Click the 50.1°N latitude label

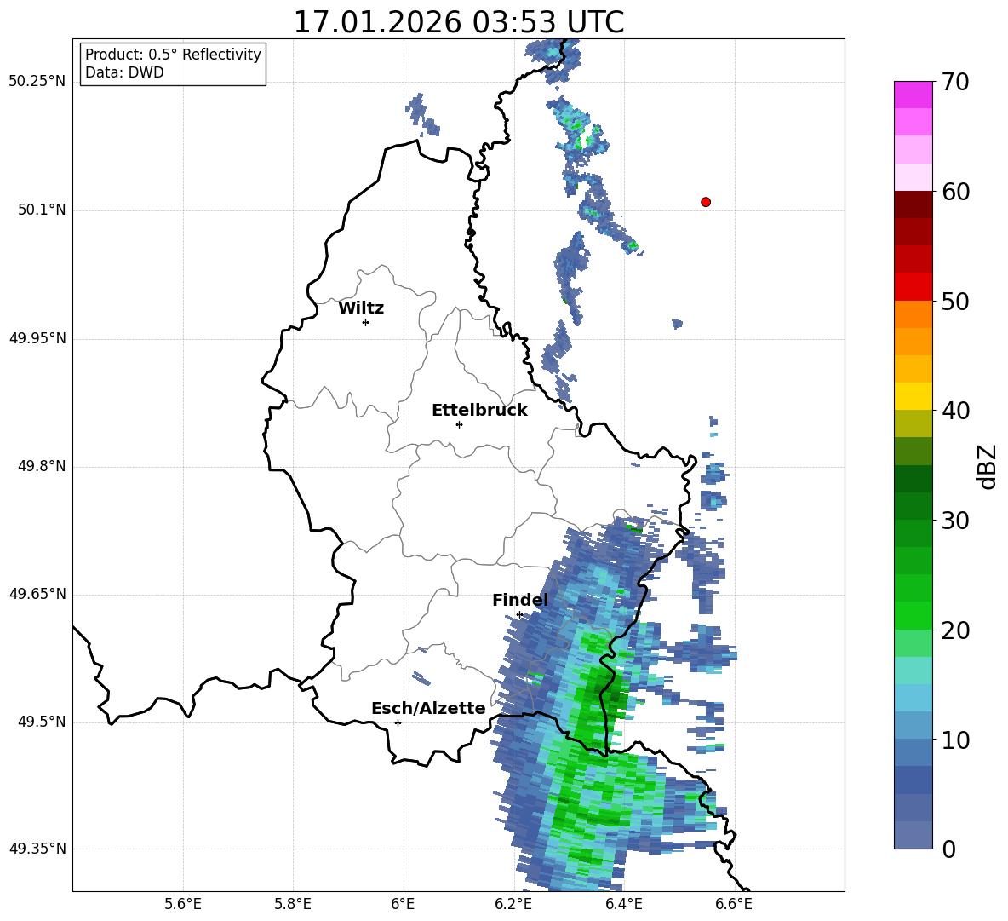coord(43,210)
